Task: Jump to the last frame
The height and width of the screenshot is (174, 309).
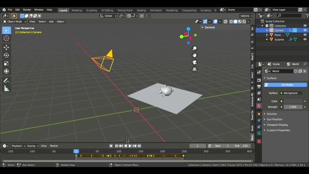Action: coord(139,146)
